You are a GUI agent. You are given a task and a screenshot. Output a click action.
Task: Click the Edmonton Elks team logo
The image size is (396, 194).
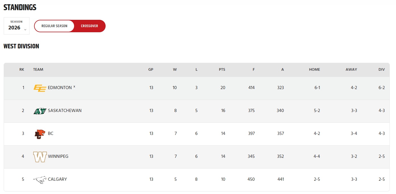40,88
